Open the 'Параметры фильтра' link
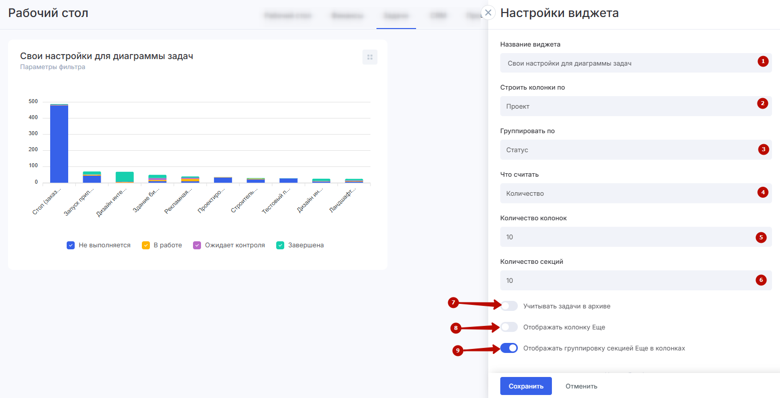 (x=53, y=67)
